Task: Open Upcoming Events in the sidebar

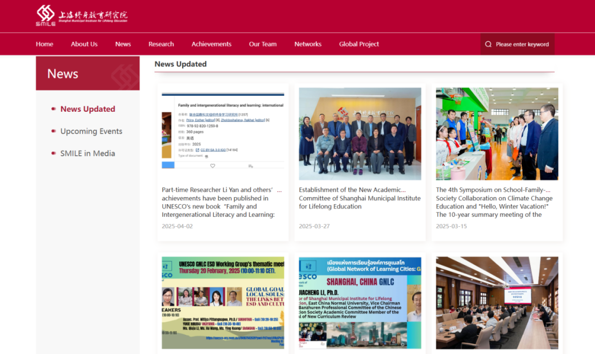Action: click(91, 131)
